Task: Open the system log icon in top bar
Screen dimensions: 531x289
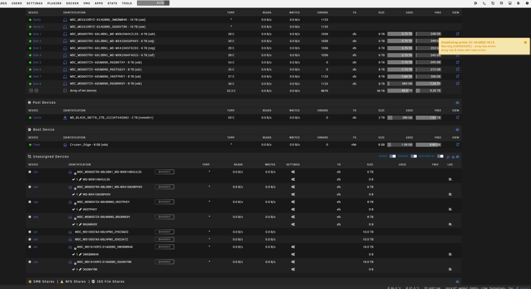Action: [518, 3]
